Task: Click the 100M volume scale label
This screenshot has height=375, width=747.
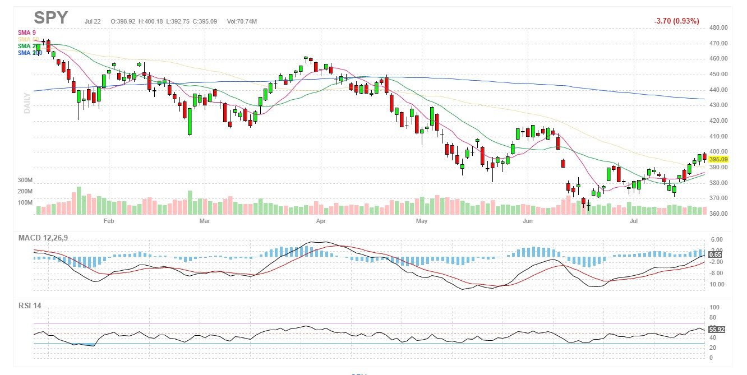Action: (x=25, y=202)
